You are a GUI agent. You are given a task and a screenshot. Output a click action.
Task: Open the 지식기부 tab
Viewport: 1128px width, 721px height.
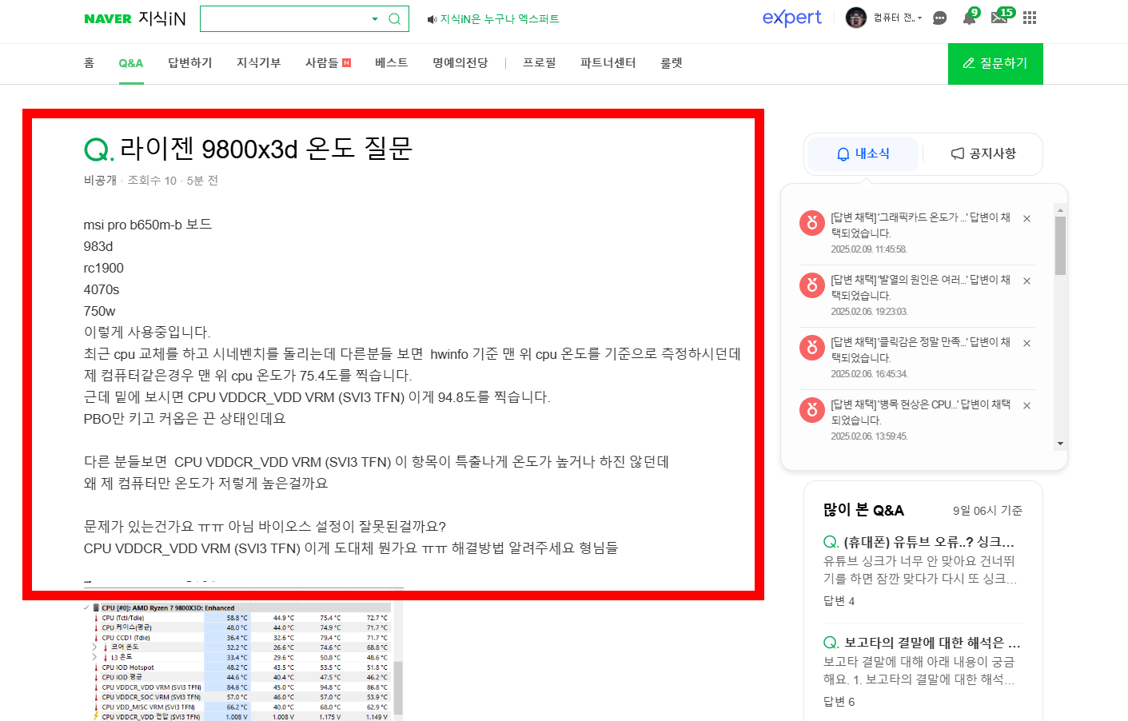point(259,62)
